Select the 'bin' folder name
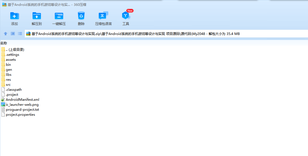Screen dimensions: 308x156 (8, 64)
